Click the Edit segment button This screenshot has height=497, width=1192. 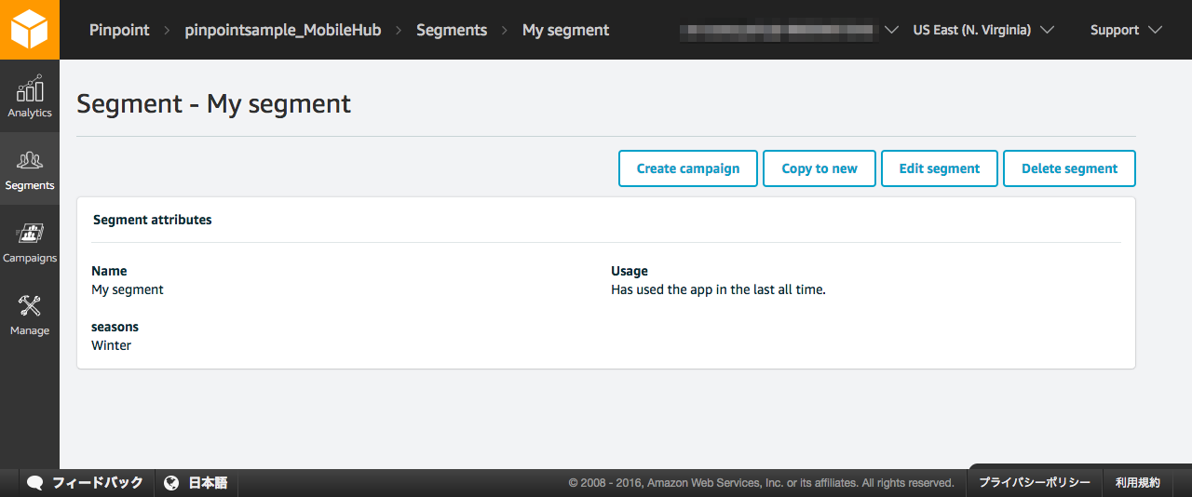pyautogui.click(x=939, y=168)
